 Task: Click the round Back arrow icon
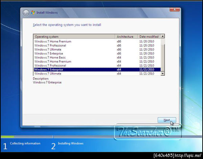click(x=26, y=13)
